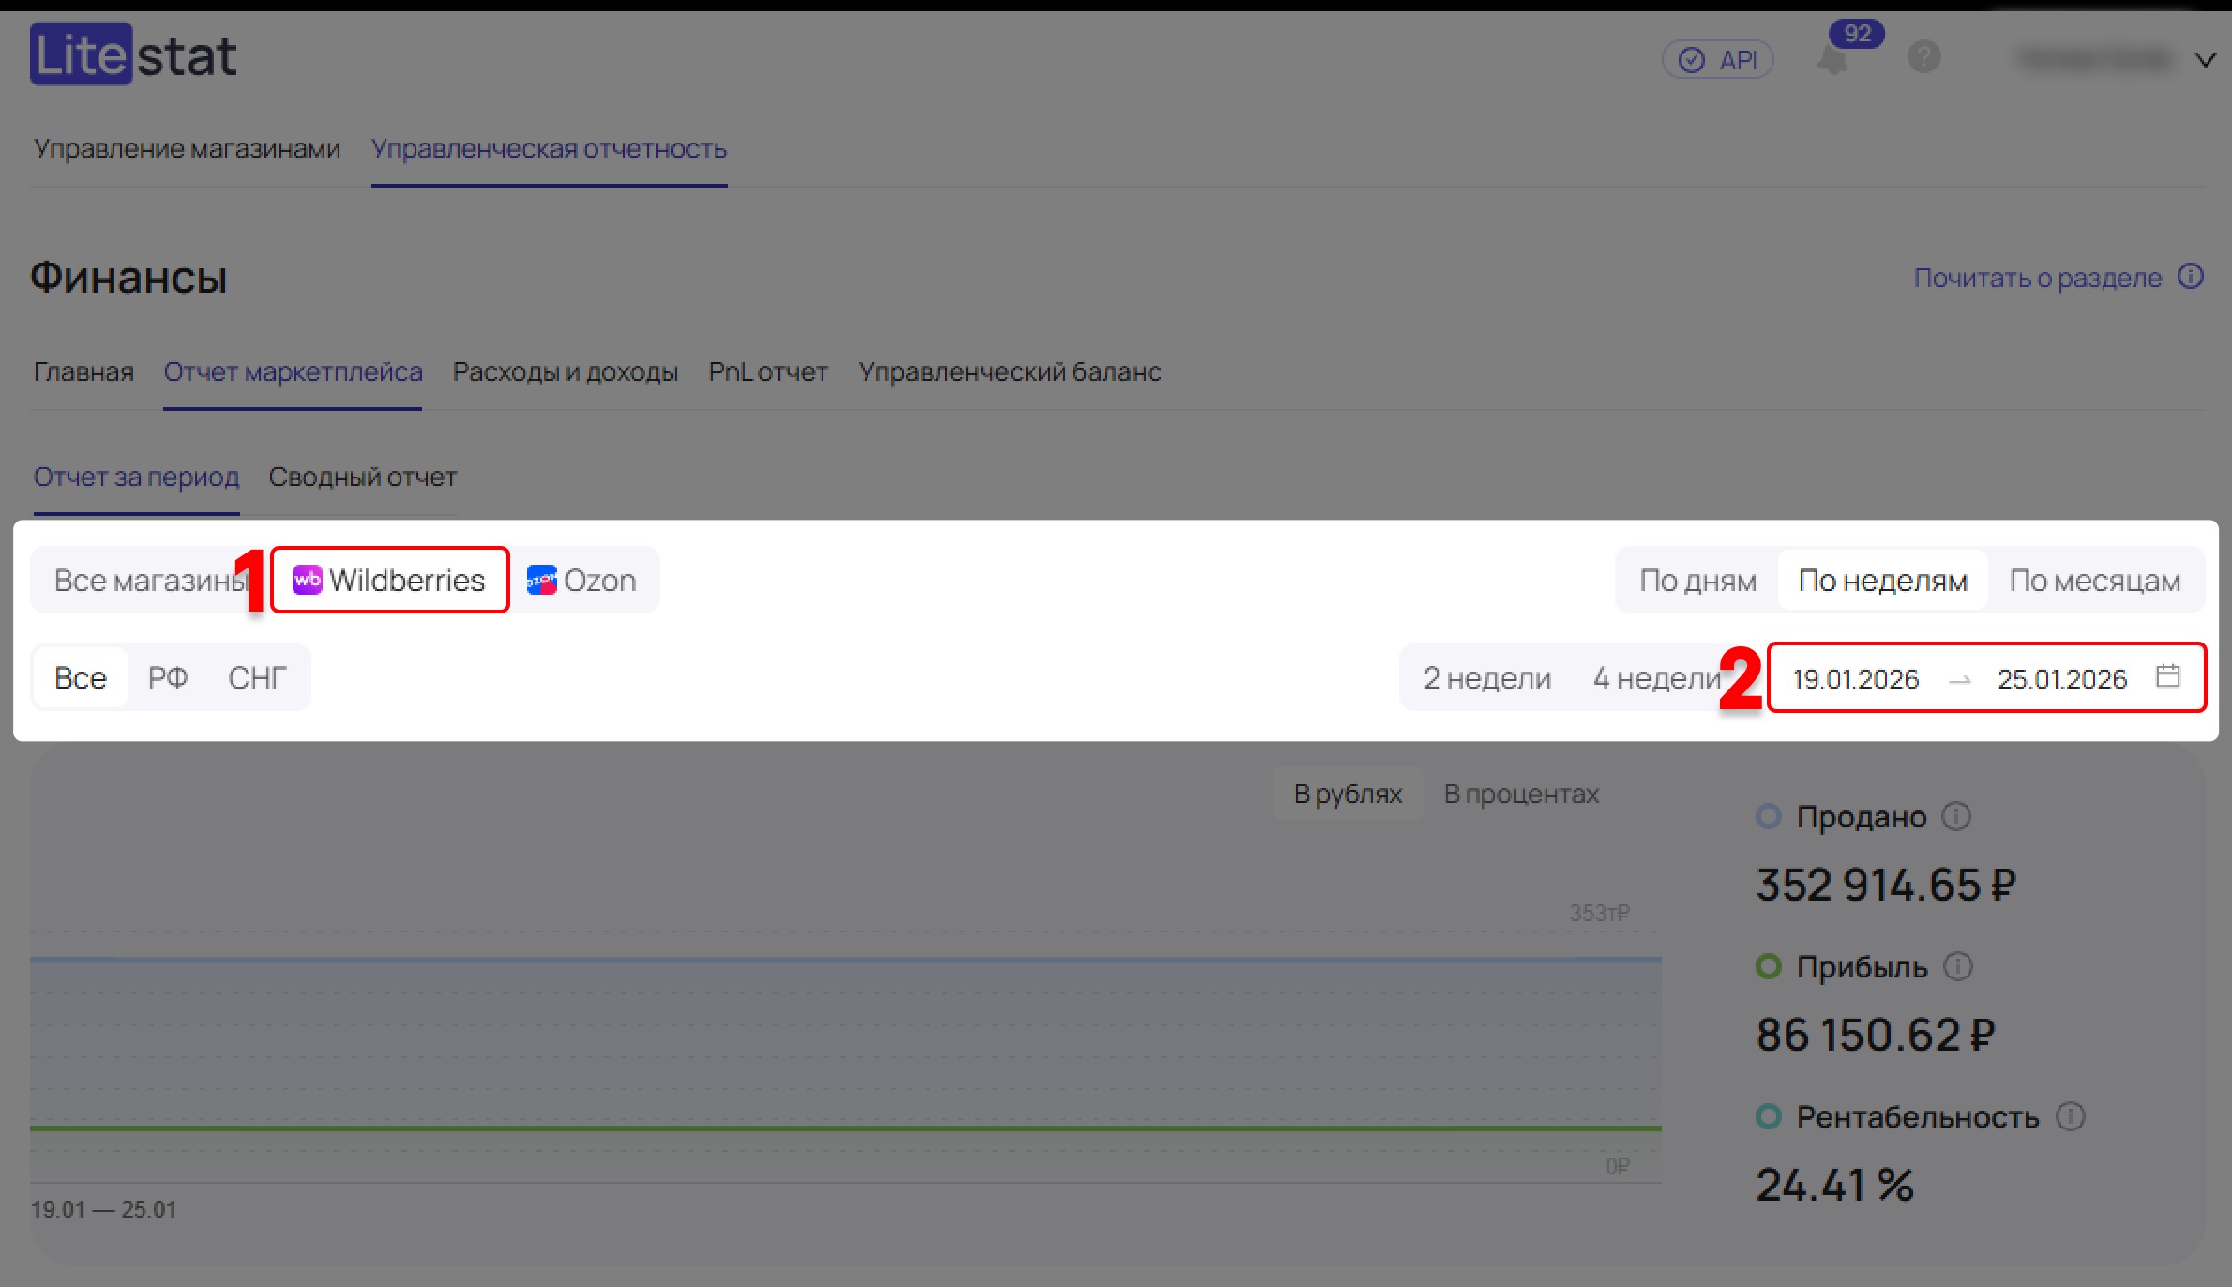This screenshot has width=2232, height=1287.
Task: Click the help question mark icon
Action: coord(1923,58)
